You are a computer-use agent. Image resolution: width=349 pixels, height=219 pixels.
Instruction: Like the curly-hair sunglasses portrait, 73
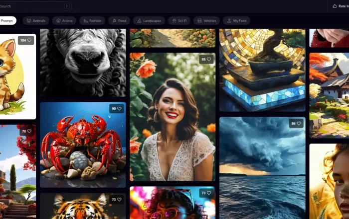209,193
